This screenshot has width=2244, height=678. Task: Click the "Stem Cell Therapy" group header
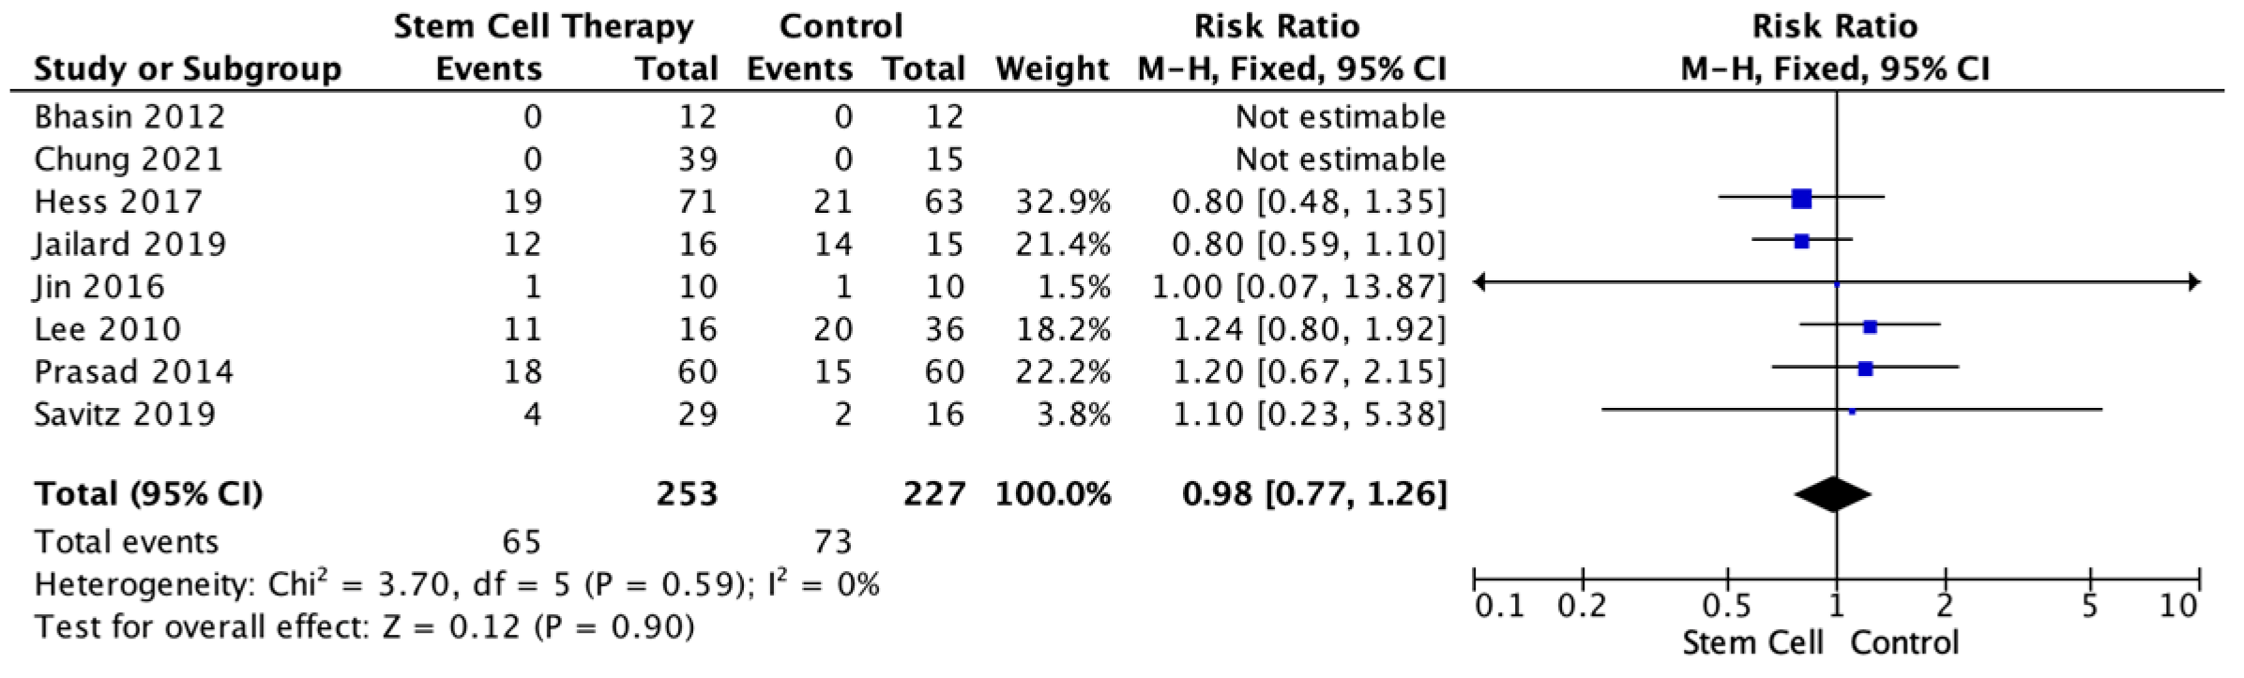pyautogui.click(x=543, y=26)
